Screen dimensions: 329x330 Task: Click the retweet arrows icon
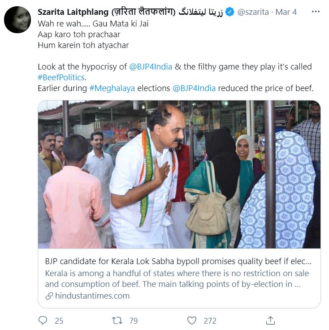coord(117,321)
